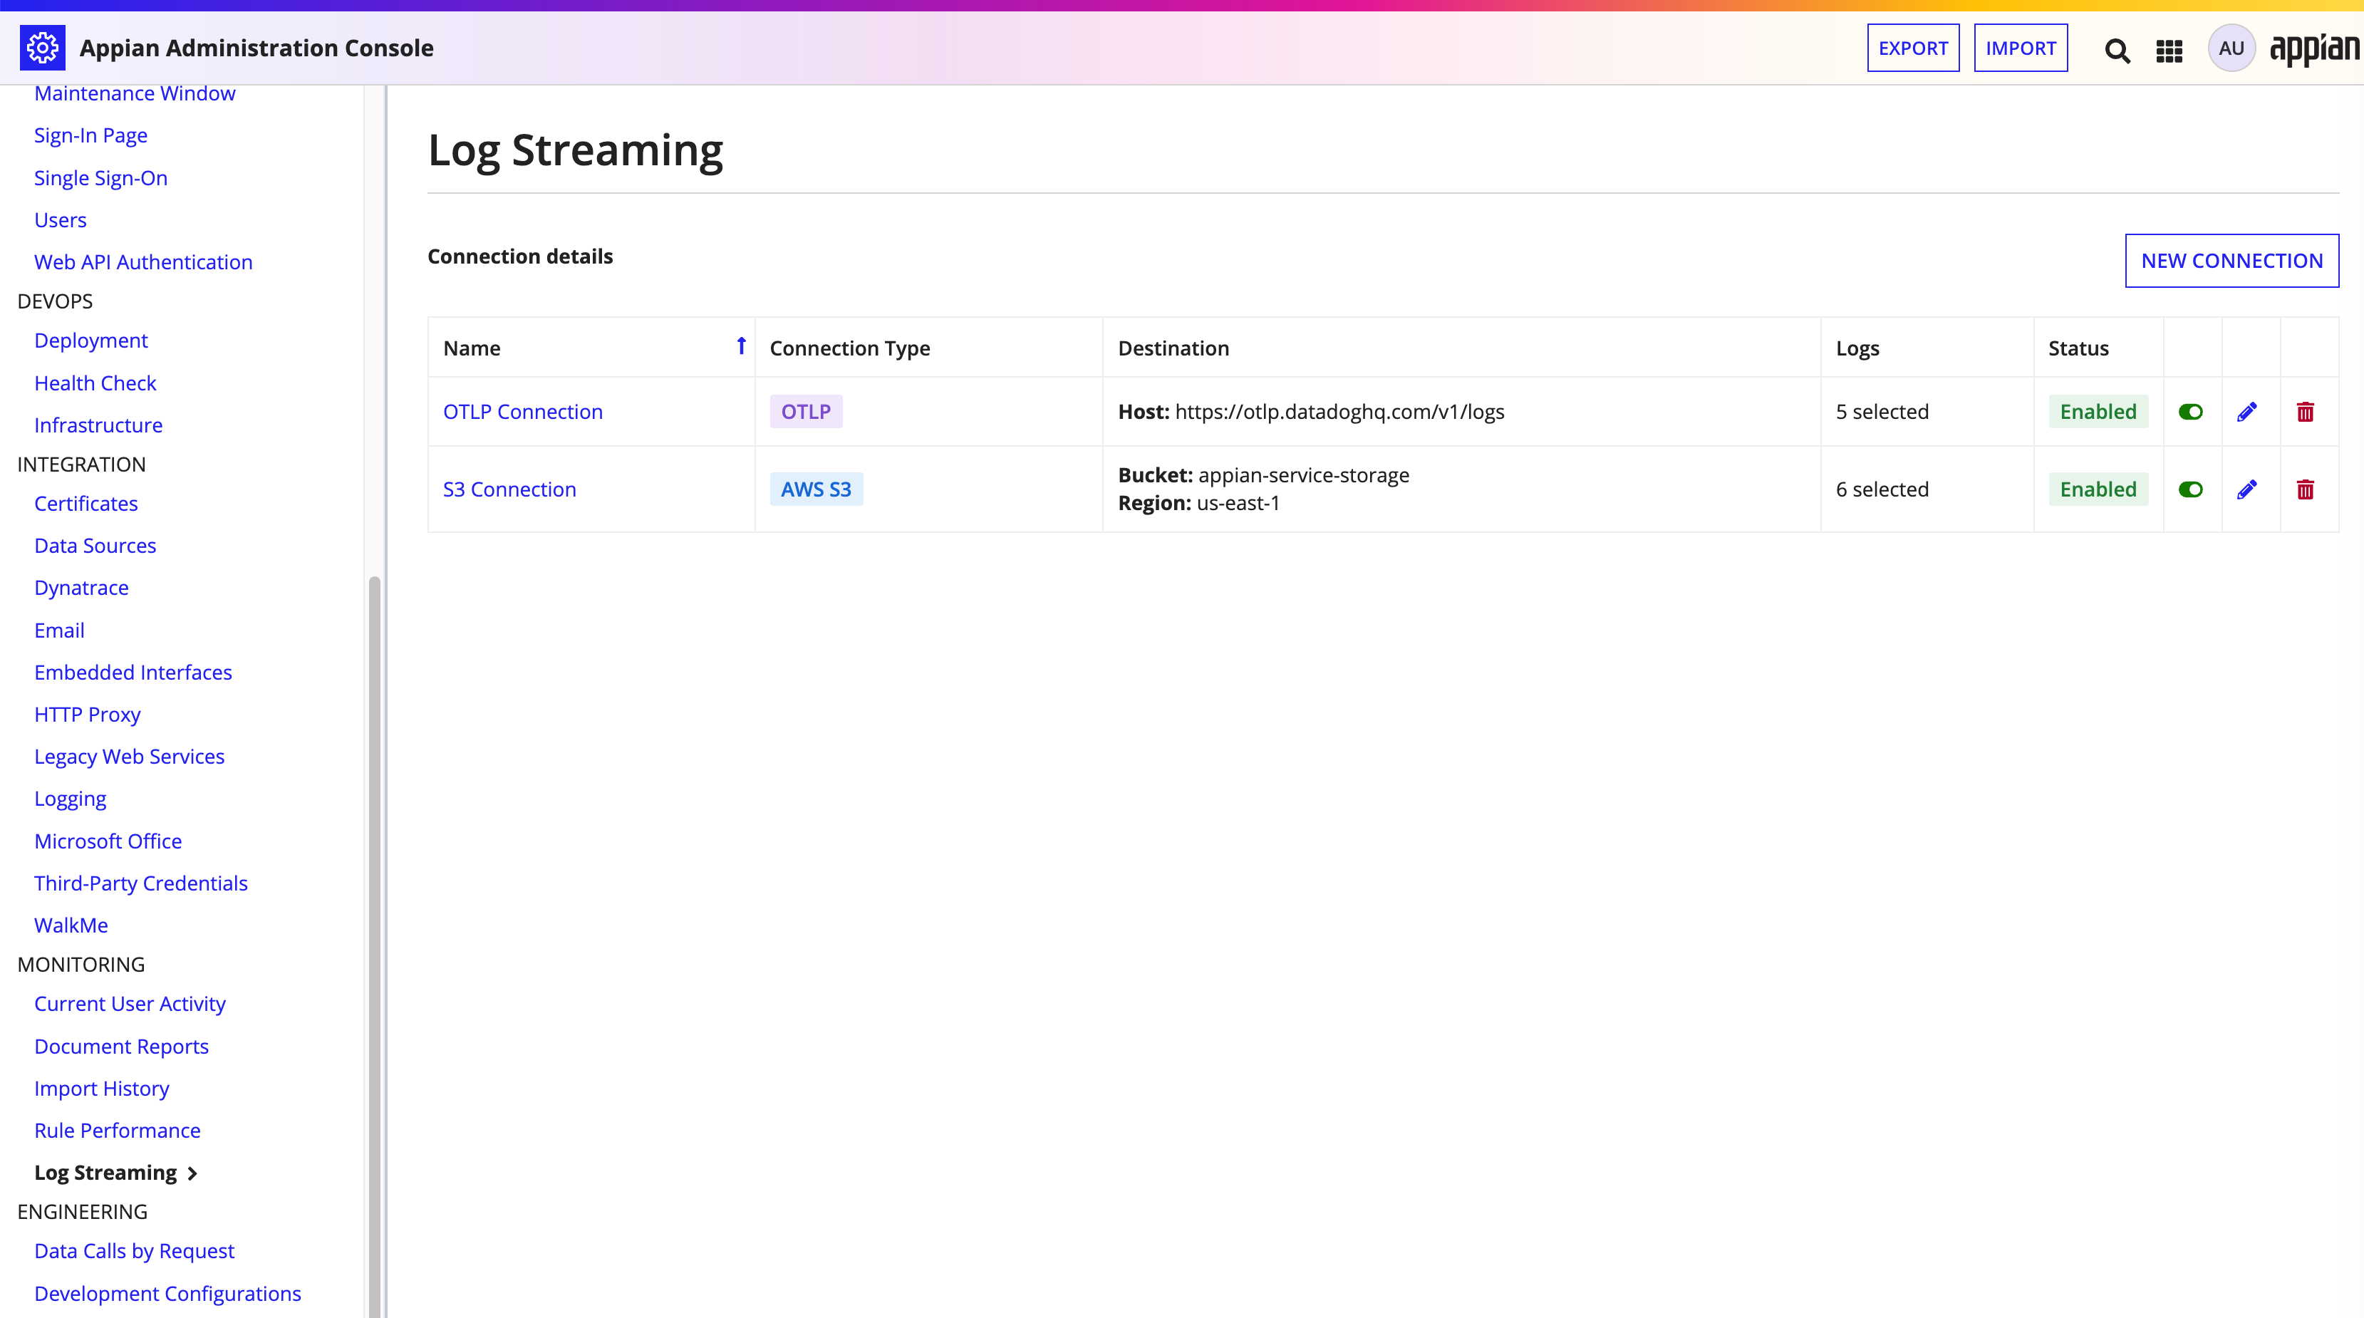
Task: Click the IMPORT button
Action: coord(2021,48)
